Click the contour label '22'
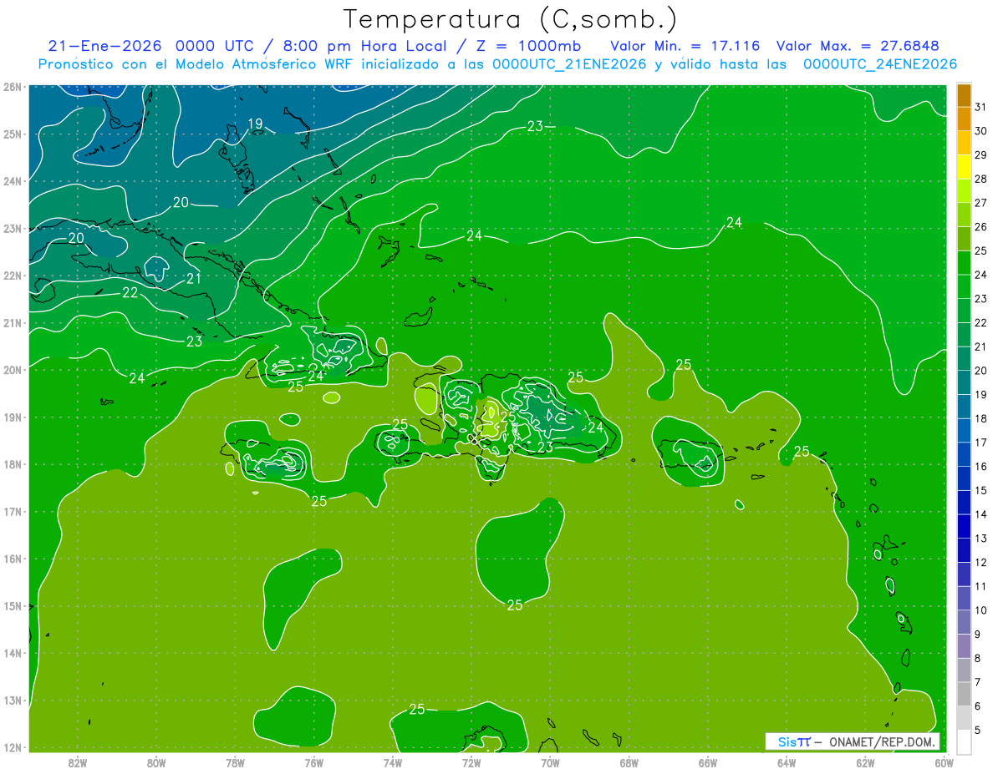The height and width of the screenshot is (774, 1003). [130, 292]
